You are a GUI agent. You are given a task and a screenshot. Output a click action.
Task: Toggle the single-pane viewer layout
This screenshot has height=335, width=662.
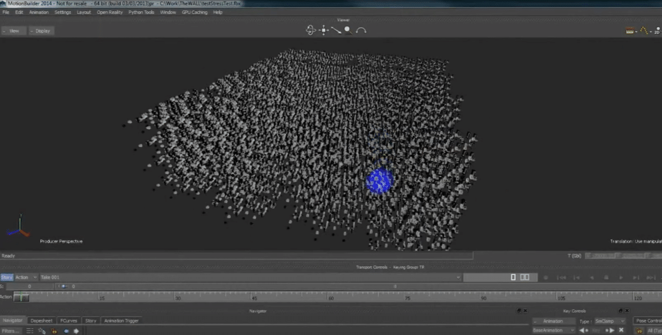pyautogui.click(x=513, y=278)
